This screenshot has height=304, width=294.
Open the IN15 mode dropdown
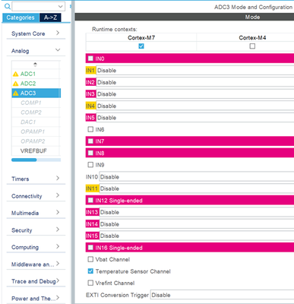(197, 236)
